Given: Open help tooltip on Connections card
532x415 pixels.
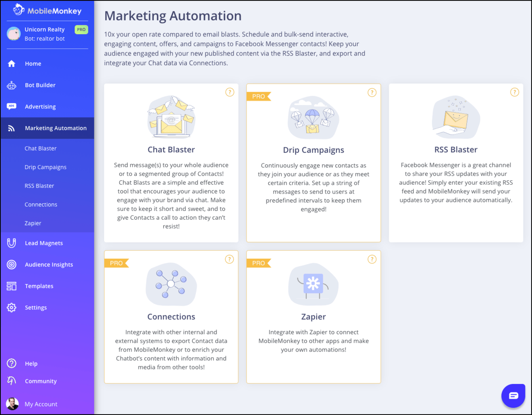Looking at the screenshot, I should pyautogui.click(x=229, y=259).
